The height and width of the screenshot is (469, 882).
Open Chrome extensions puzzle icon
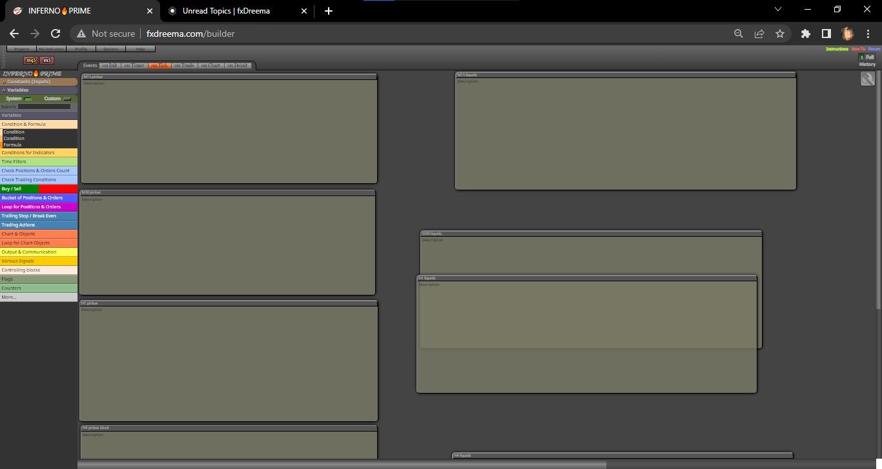[x=805, y=34]
